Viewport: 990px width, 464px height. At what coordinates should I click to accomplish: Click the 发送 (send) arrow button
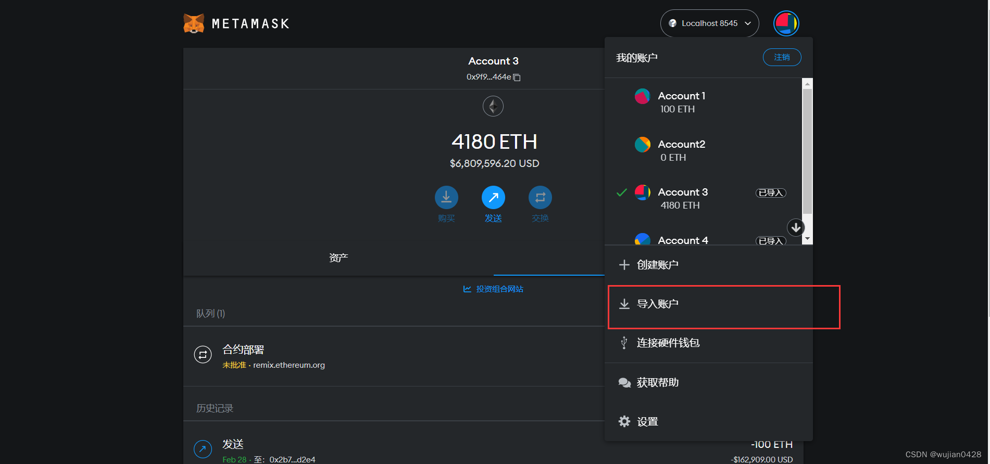point(493,197)
